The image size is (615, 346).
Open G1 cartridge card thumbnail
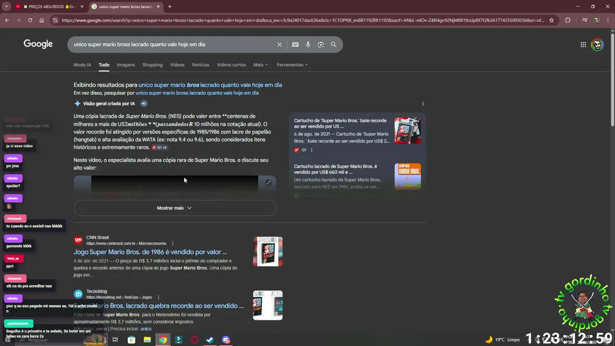pyautogui.click(x=407, y=130)
